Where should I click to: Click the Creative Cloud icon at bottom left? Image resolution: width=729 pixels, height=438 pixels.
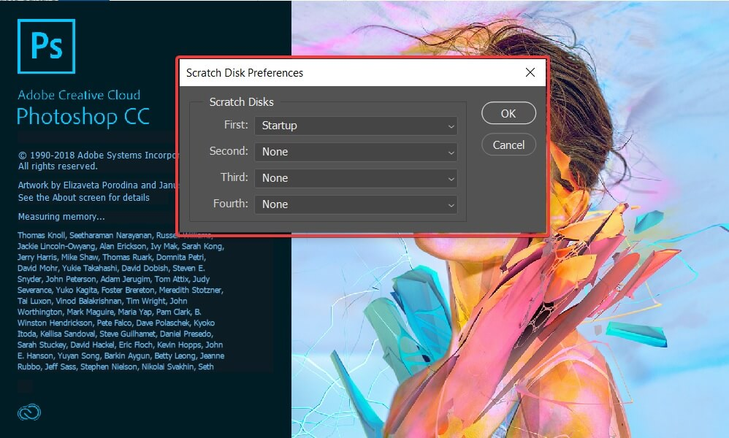pos(29,412)
